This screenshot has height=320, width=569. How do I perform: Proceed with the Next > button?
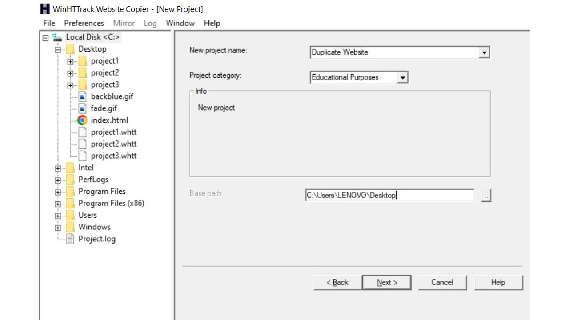coord(387,283)
